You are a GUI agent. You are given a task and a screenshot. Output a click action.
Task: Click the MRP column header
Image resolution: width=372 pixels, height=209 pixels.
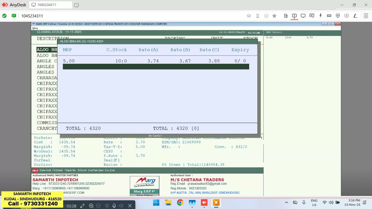(x=67, y=50)
